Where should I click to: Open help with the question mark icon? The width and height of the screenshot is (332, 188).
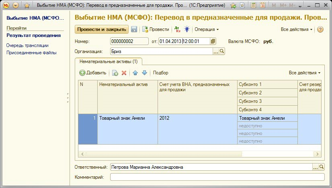point(320,30)
